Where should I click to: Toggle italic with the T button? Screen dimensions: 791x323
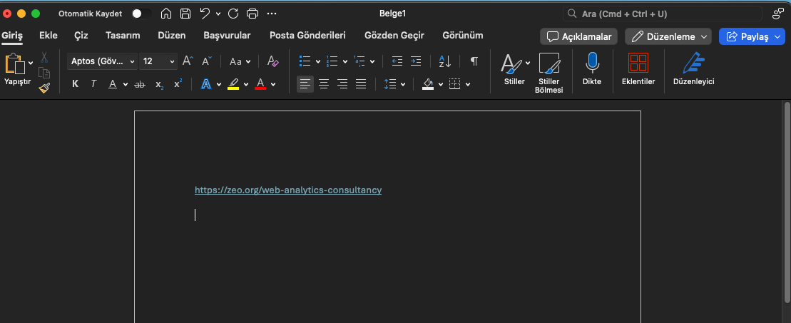[x=93, y=84]
